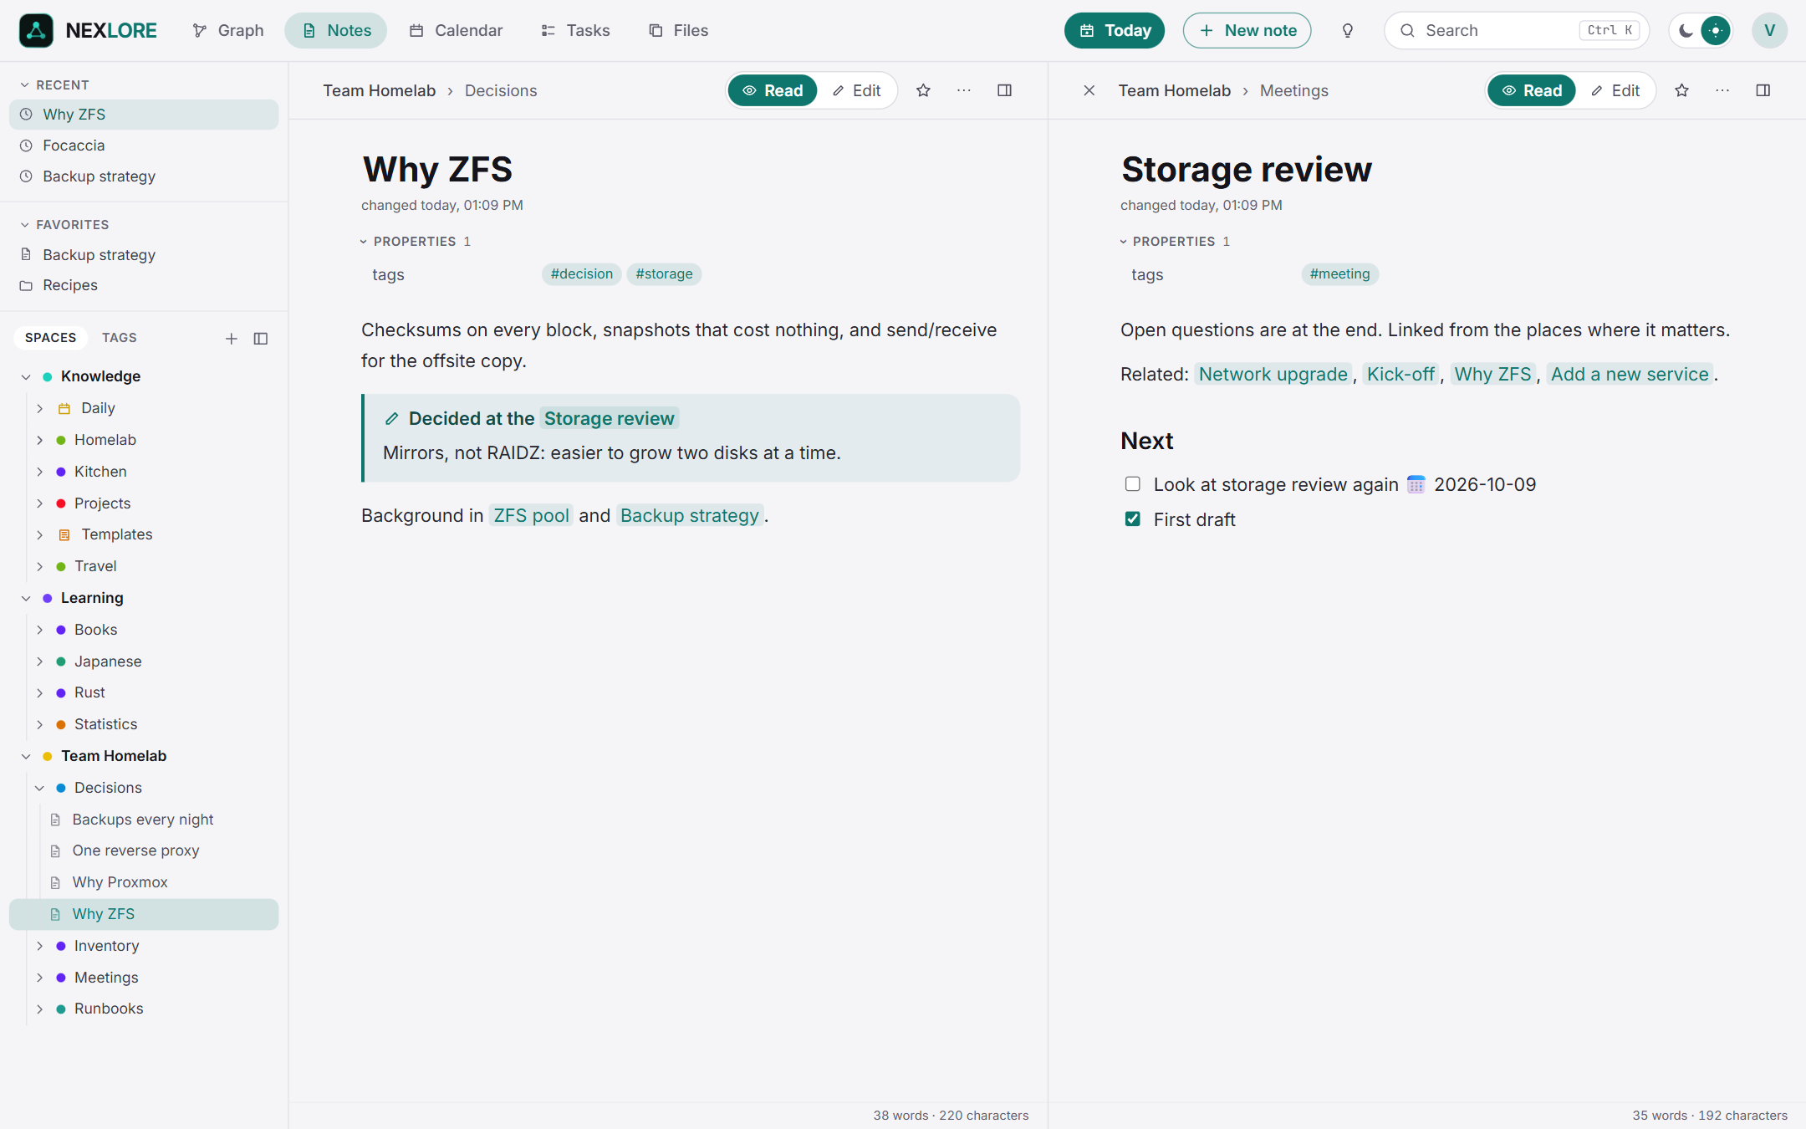Add a new space with plus icon

click(x=232, y=338)
